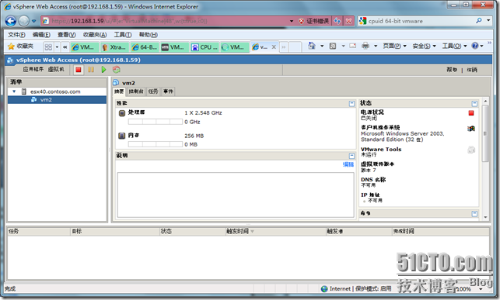Image resolution: width=500 pixels, height=300 pixels.
Task: Open the Help (帮助(H)) menu in menu bar
Action: [x=148, y=35]
